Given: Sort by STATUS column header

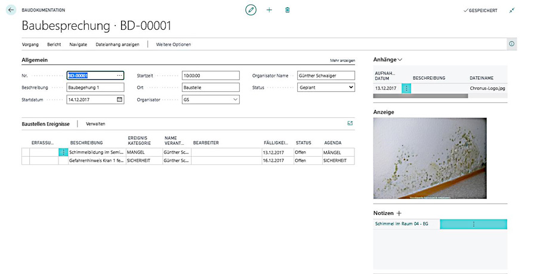Looking at the screenshot, I should pos(304,143).
